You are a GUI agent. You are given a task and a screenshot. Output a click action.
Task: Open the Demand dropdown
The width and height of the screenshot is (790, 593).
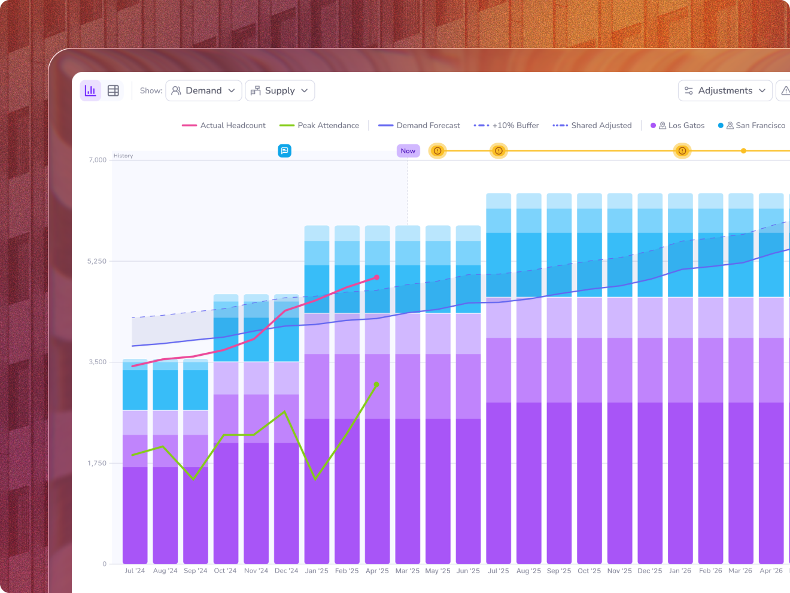pos(203,90)
